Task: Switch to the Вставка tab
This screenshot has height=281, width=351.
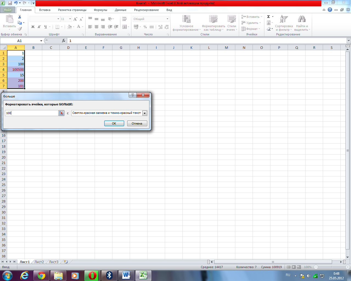Action: point(45,10)
